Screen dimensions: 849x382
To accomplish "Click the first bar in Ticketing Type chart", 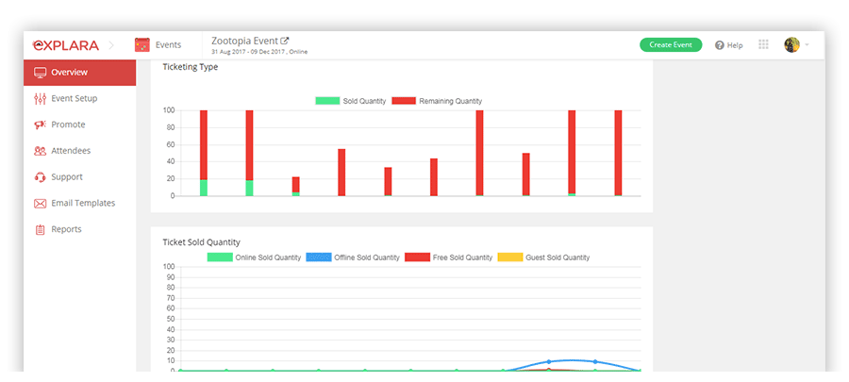I will (x=204, y=153).
